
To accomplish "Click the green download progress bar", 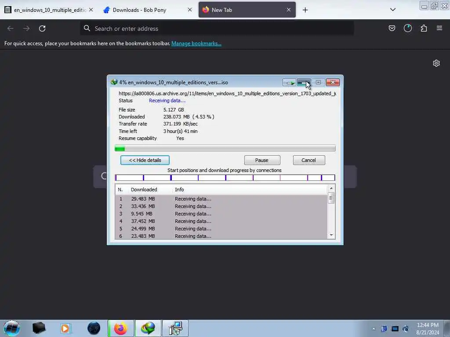I will tap(225, 148).
